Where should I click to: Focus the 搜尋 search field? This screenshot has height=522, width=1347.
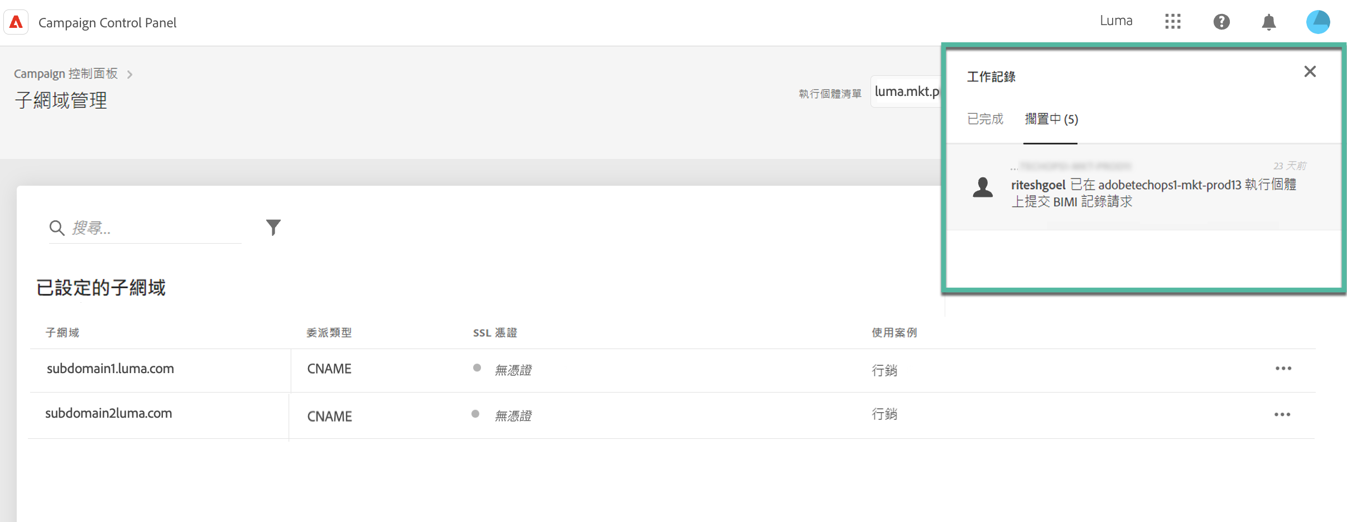[x=145, y=228]
